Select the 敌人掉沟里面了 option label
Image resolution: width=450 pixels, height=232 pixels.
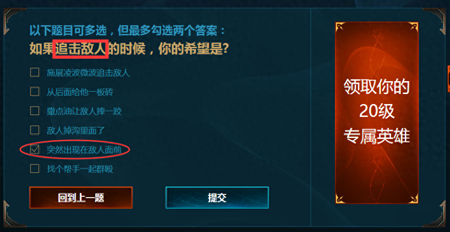coord(76,131)
